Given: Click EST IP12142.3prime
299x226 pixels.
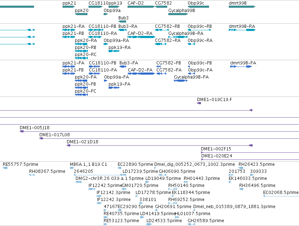Looking at the screenshot, I should tap(99, 196).
